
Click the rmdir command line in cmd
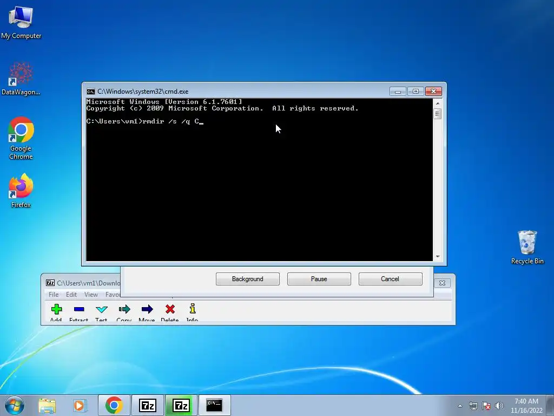click(145, 121)
